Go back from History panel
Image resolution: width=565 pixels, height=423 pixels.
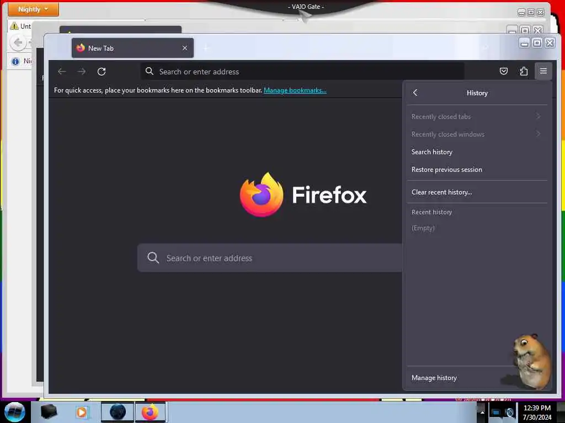pyautogui.click(x=415, y=93)
